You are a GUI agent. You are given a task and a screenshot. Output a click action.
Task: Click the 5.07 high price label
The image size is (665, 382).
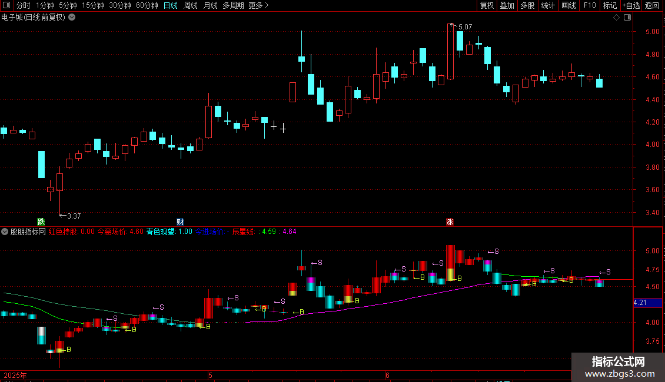point(465,26)
